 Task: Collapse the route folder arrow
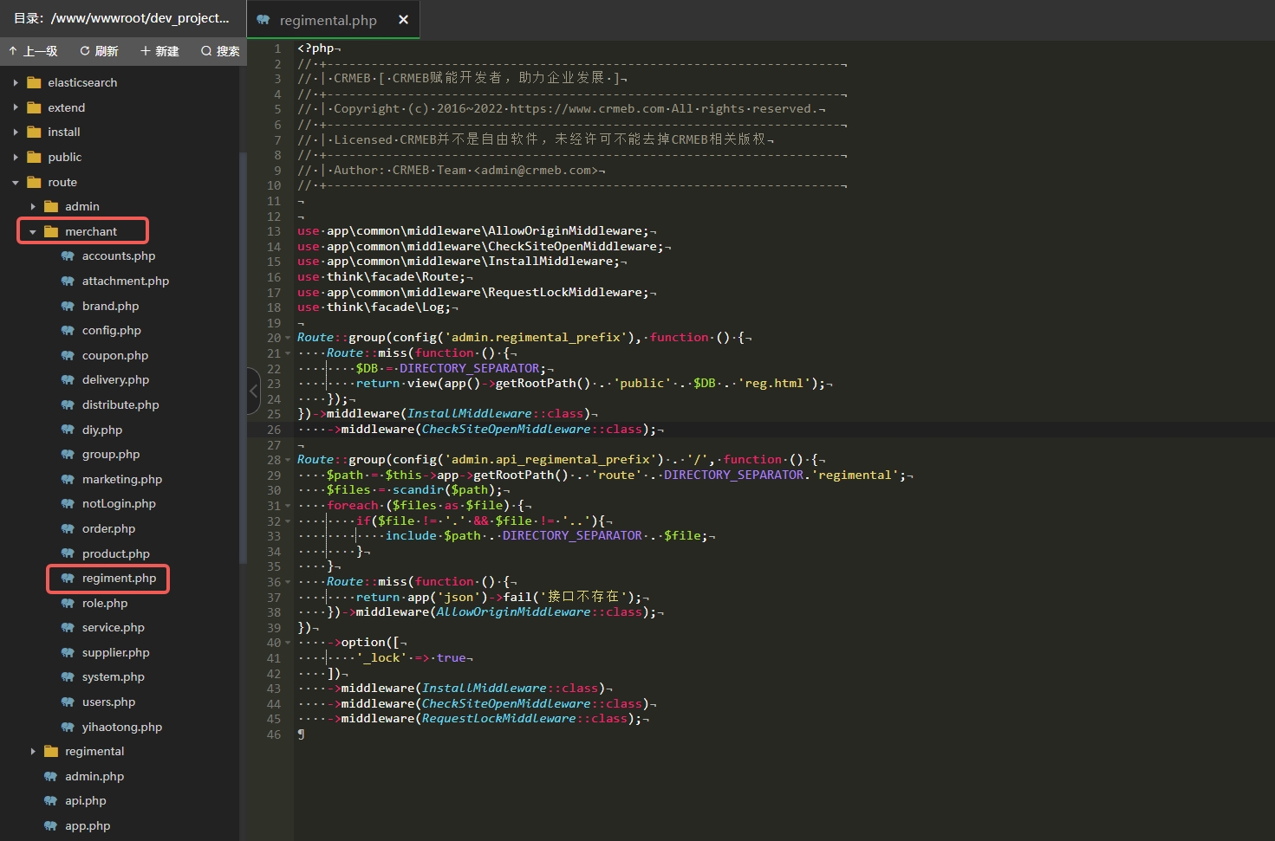click(16, 182)
